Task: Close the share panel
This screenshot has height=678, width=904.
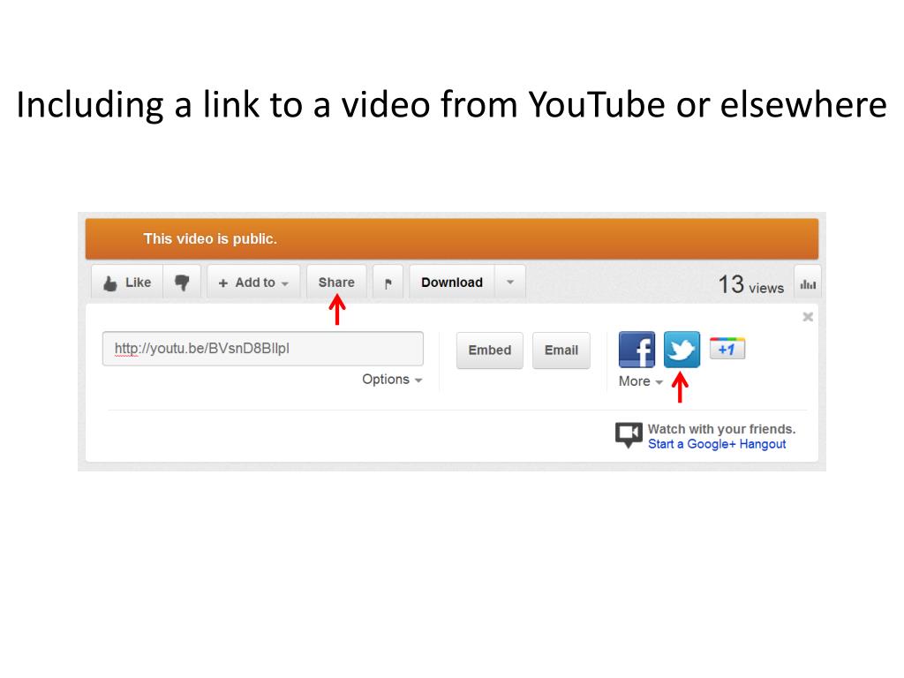Action: pyautogui.click(x=808, y=317)
